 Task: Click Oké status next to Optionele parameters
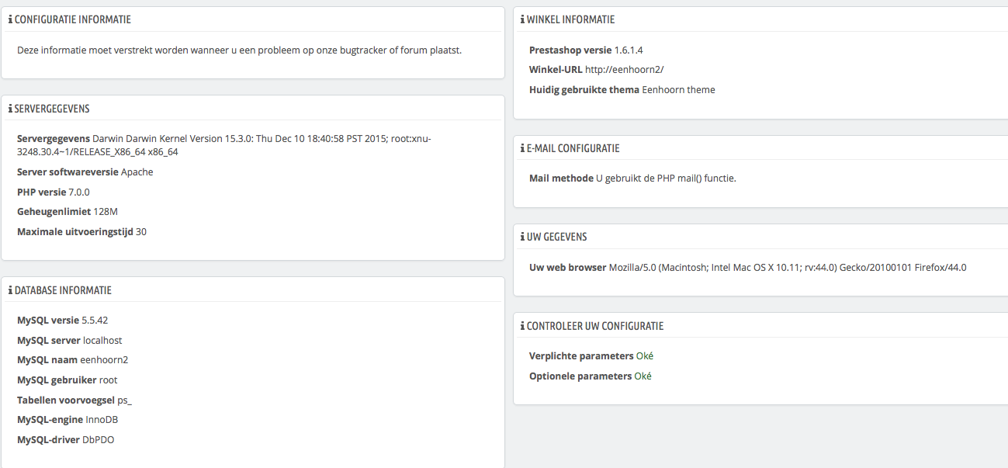coord(643,376)
